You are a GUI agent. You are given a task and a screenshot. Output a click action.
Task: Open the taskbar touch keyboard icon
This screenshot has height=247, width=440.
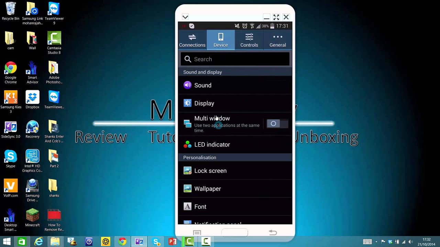(x=367, y=242)
